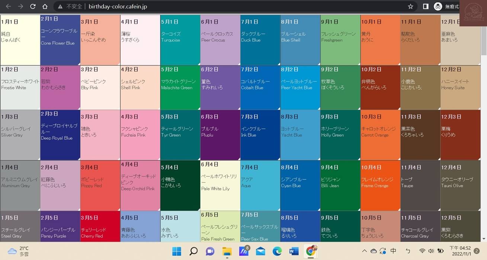Launch Microsoft Edge from the taskbar
This screenshot has height=260, width=487.
[277, 251]
